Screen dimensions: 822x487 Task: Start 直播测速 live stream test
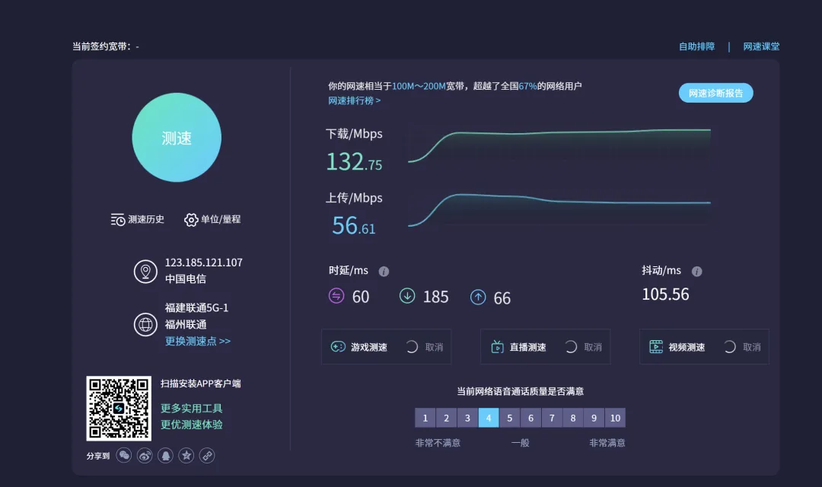click(x=518, y=347)
